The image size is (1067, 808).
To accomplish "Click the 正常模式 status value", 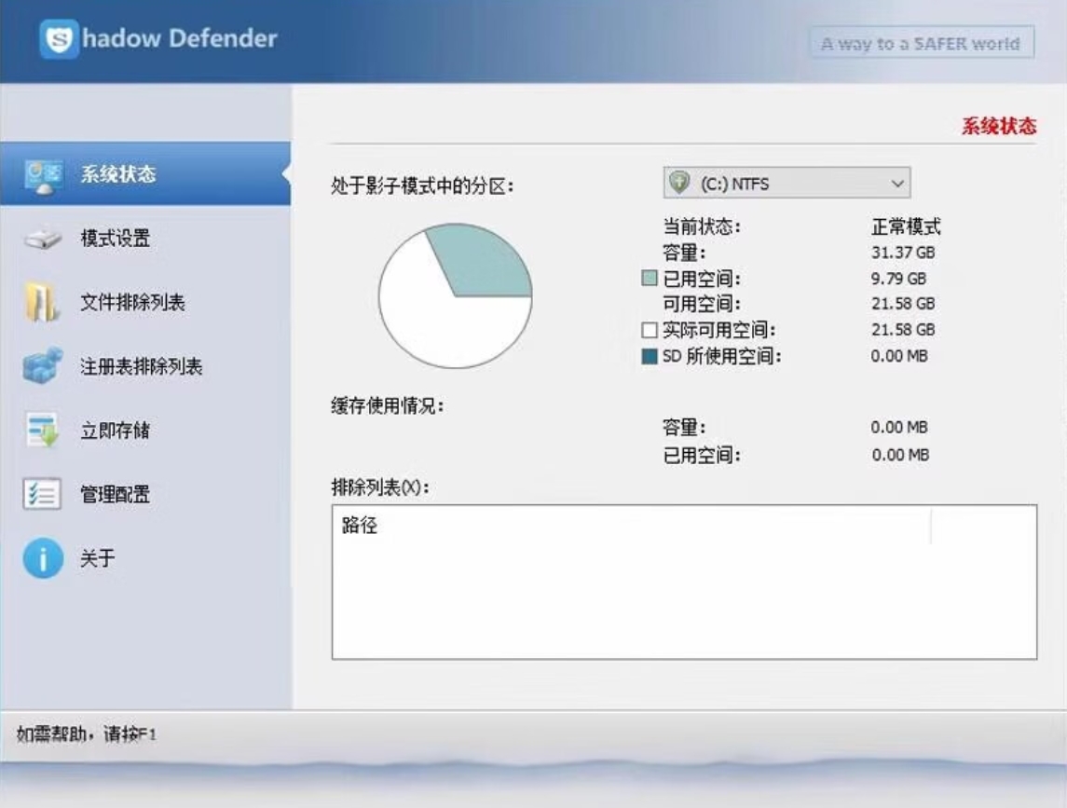I will [907, 226].
